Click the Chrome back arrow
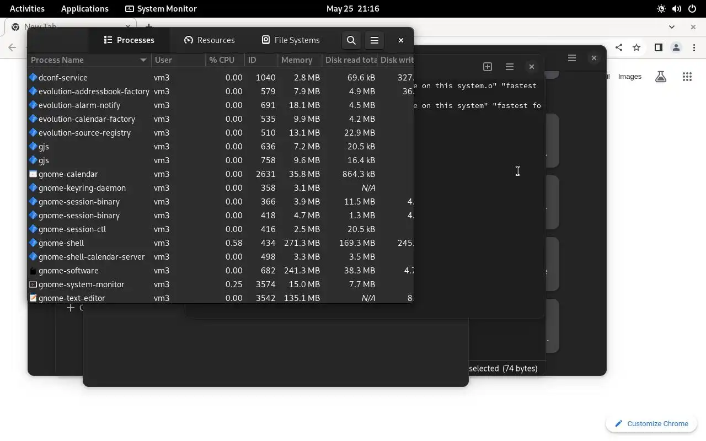The height and width of the screenshot is (441, 706). pos(13,47)
